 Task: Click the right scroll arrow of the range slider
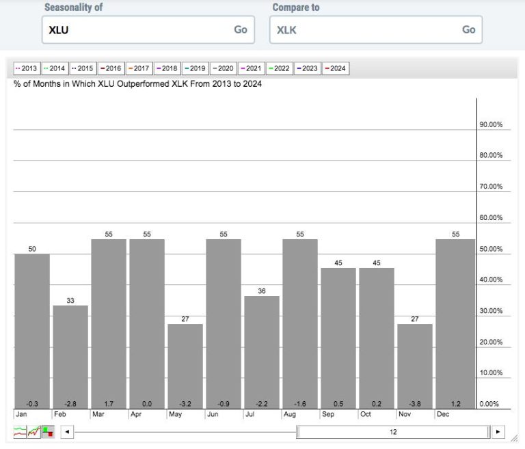498,432
